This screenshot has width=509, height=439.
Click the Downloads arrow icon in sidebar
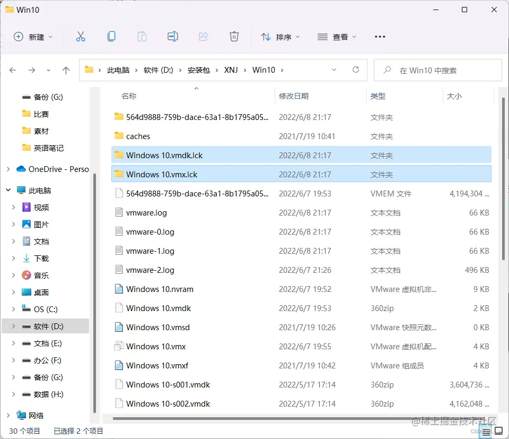tap(27, 259)
